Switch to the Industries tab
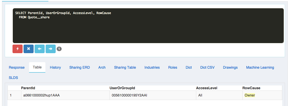 (152, 67)
